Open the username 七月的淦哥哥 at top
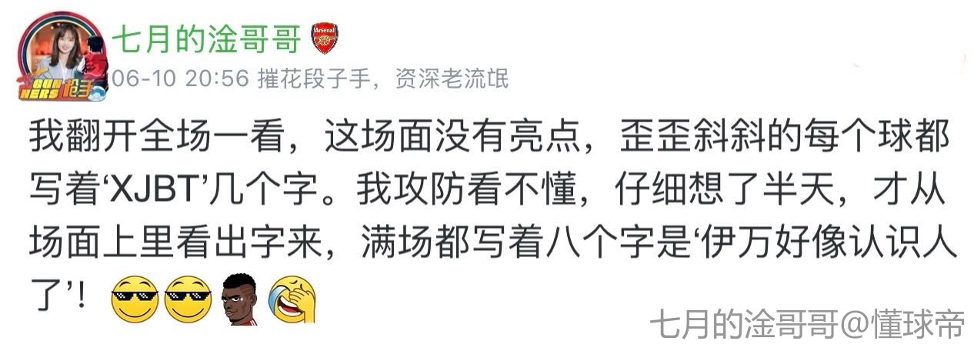This screenshot has height=351, width=974. pos(206,39)
